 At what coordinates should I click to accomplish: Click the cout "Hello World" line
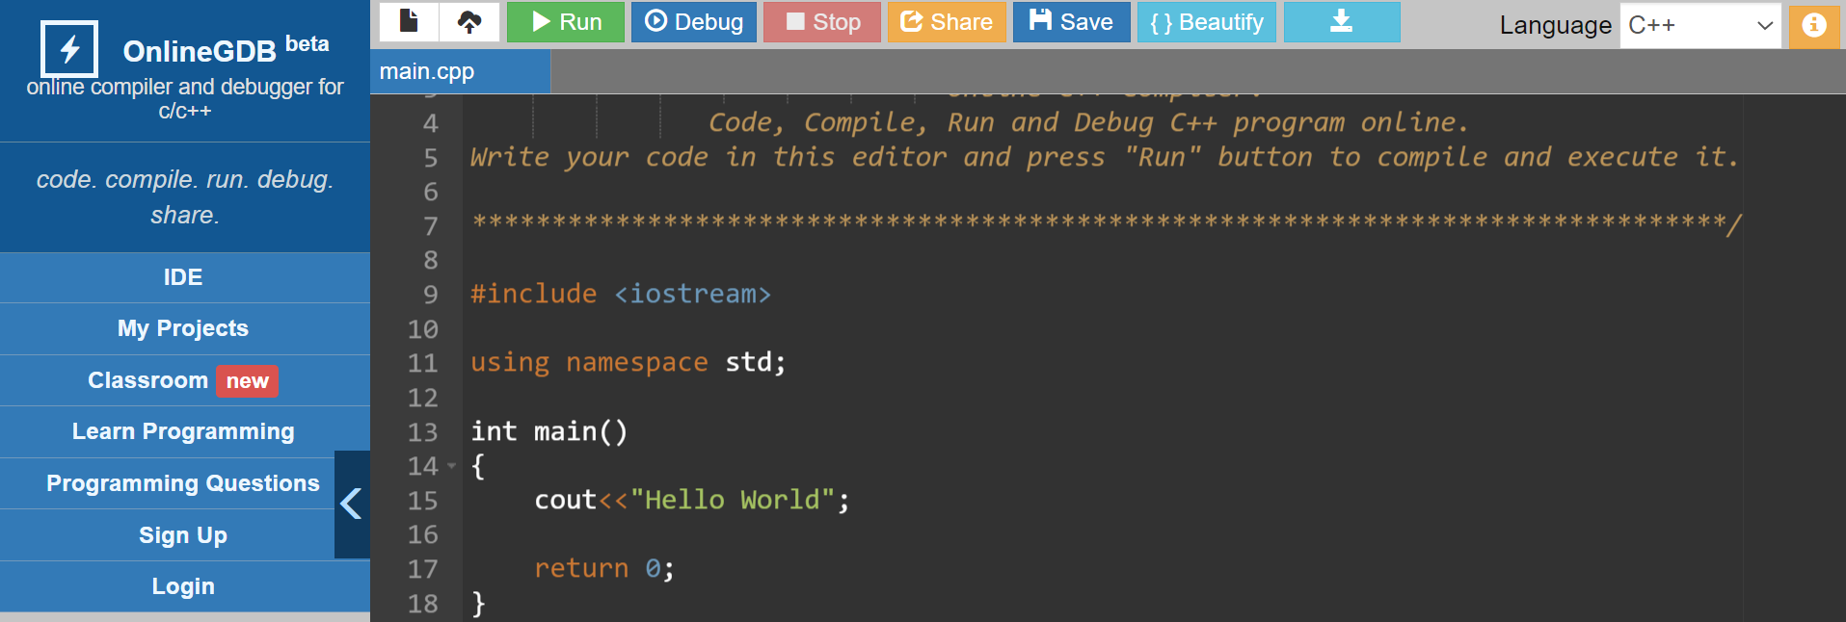pyautogui.click(x=692, y=500)
